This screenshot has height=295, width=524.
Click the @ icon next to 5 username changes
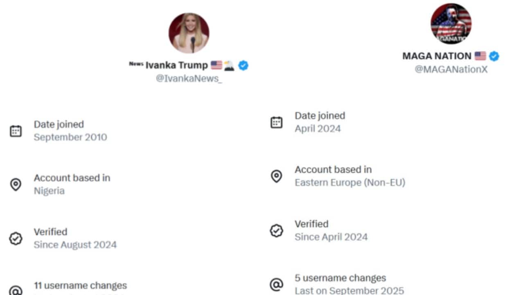point(277,284)
